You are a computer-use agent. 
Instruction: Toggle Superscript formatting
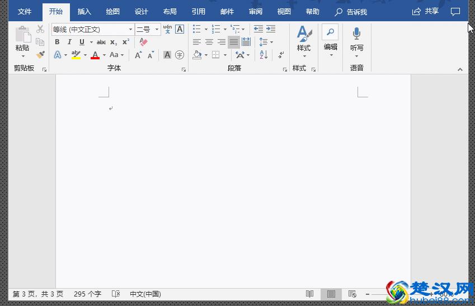pyautogui.click(x=126, y=42)
